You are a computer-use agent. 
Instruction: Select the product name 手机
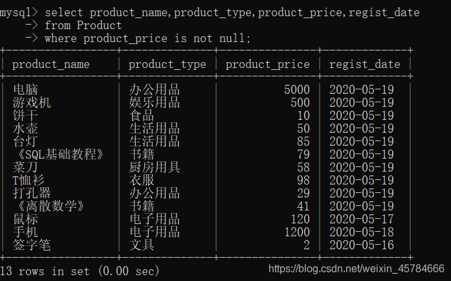(x=25, y=232)
